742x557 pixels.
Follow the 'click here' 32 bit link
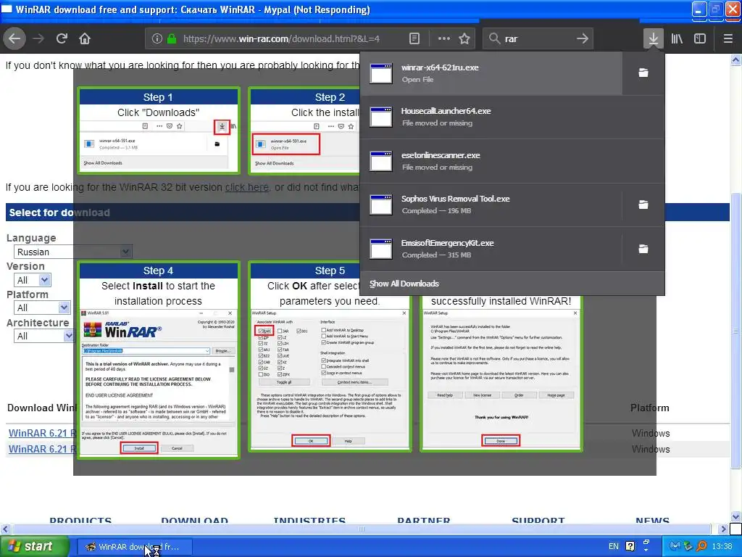click(246, 187)
